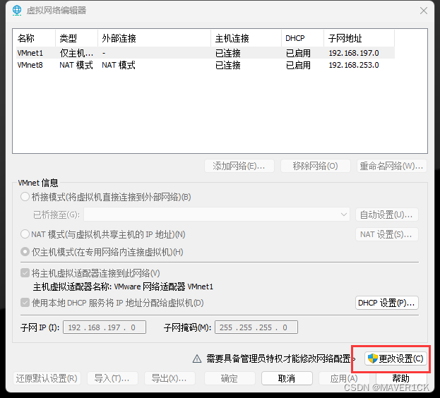Click the subnet mask input field
Screen dimensions: 440x398
(x=256, y=327)
